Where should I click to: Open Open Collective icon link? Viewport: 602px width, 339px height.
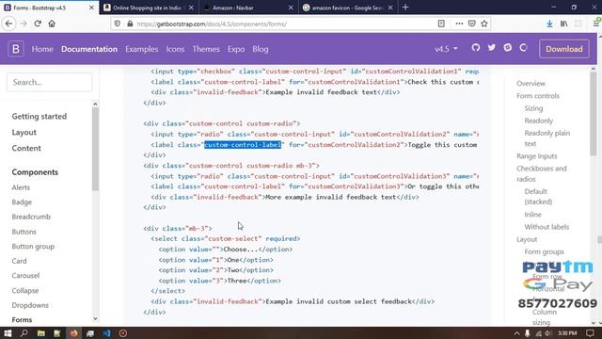pos(523,48)
